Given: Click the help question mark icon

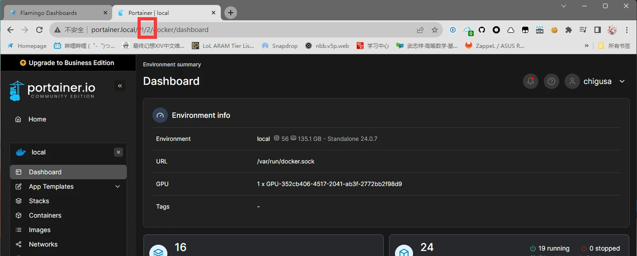Looking at the screenshot, I should pos(551,81).
